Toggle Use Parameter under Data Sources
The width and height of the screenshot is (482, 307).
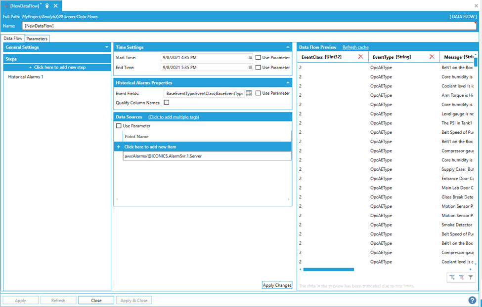pyautogui.click(x=119, y=126)
